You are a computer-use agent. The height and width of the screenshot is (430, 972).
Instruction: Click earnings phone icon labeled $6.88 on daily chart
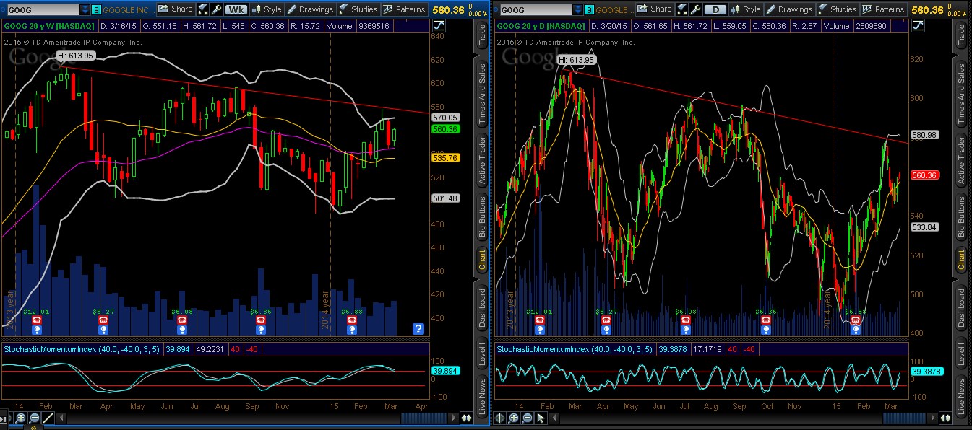856,320
